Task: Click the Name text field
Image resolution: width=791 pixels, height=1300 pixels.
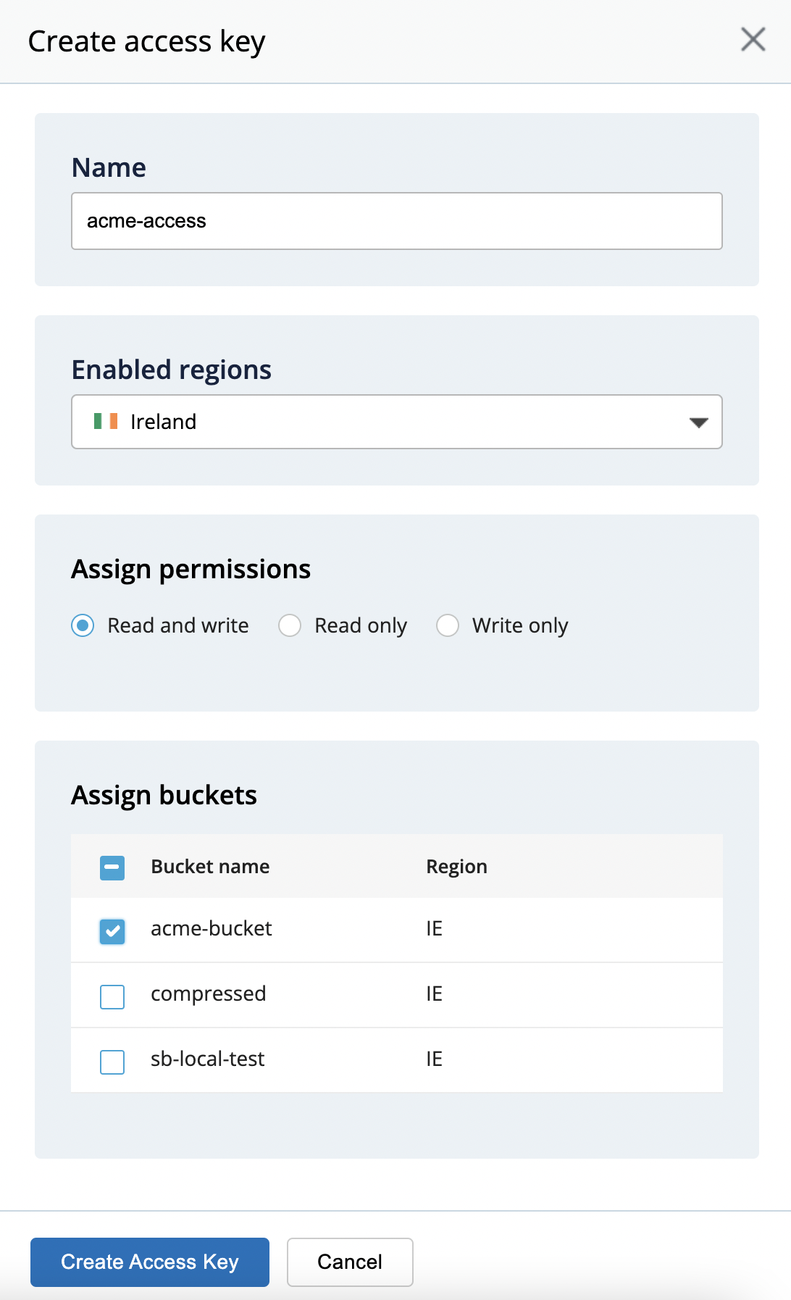Action: tap(396, 221)
